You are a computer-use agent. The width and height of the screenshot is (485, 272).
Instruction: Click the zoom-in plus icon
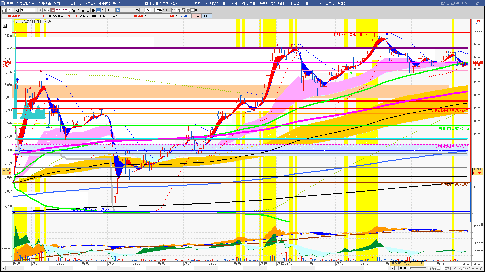point(477,268)
